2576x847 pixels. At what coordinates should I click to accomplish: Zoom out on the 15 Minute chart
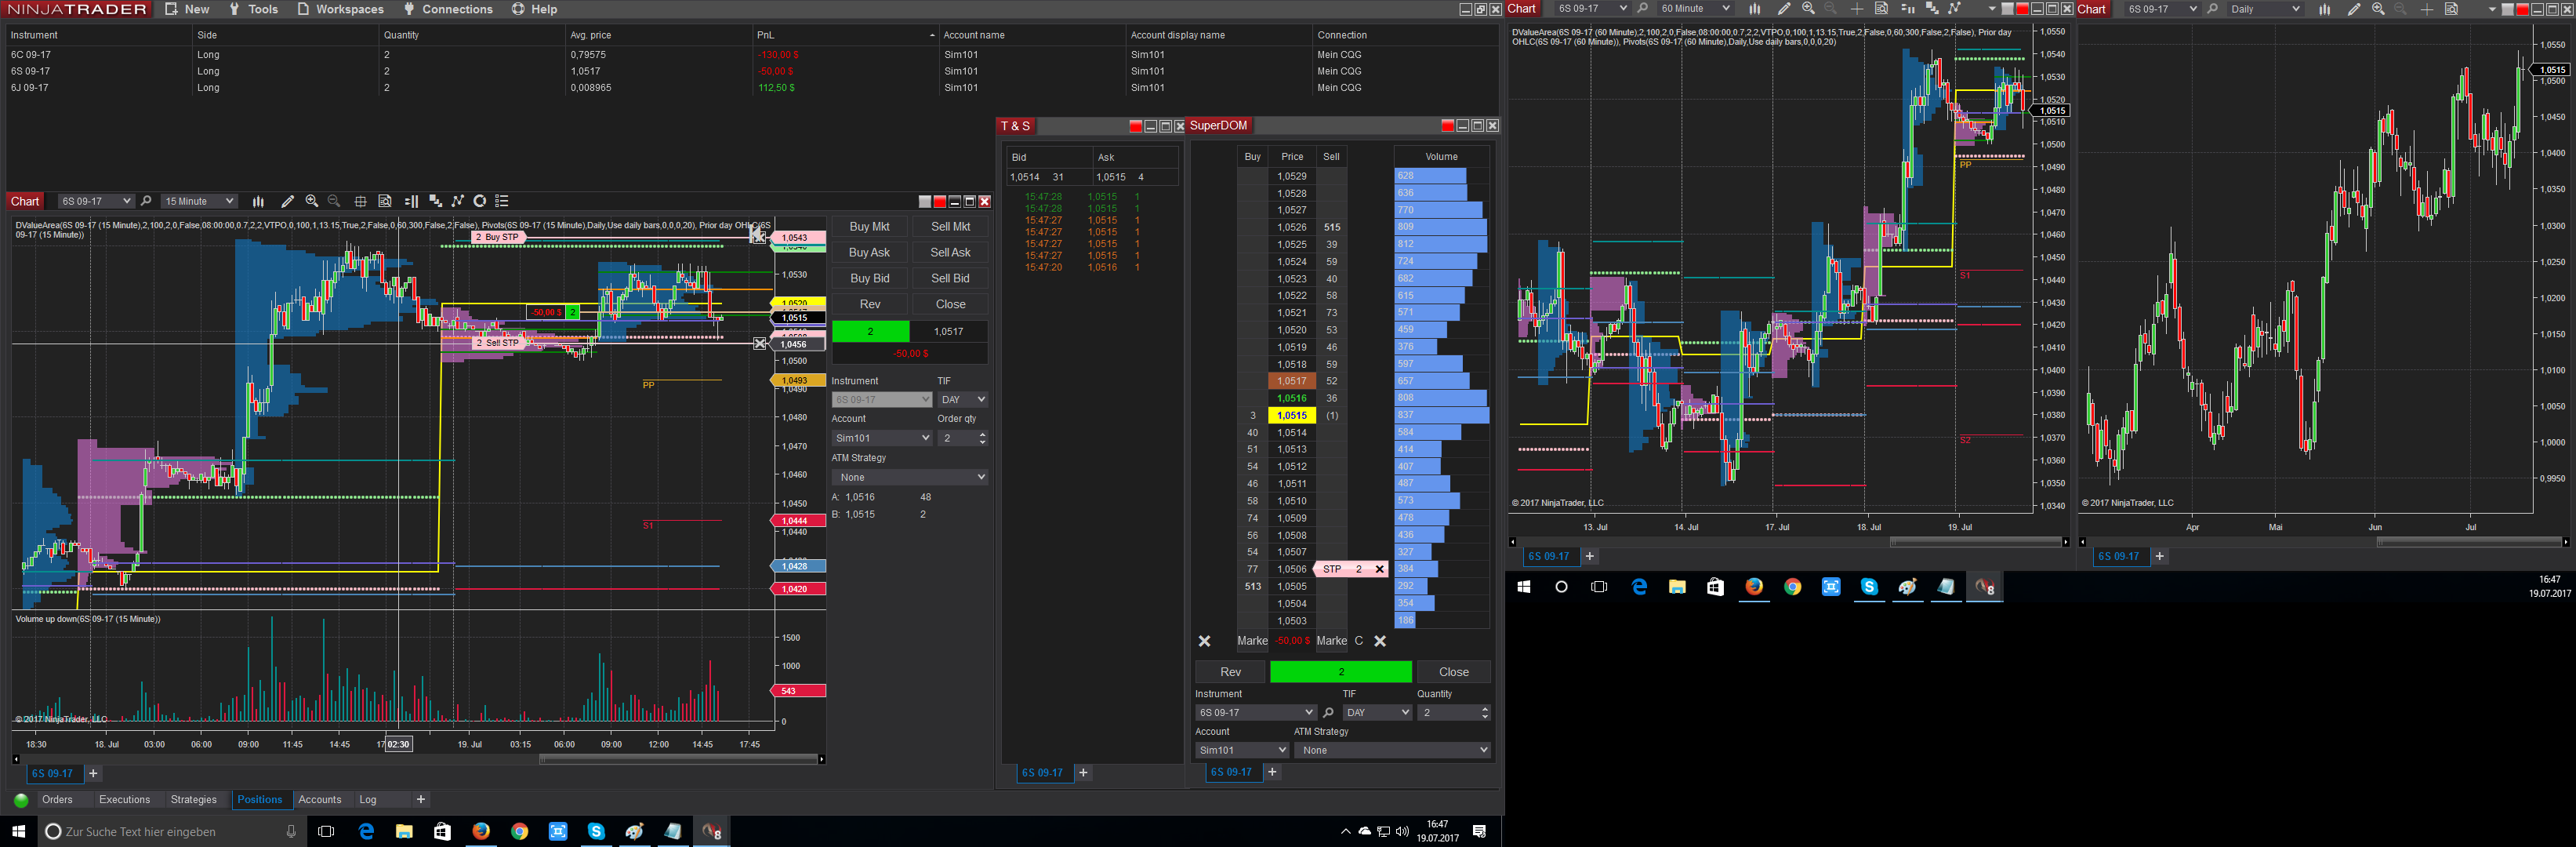click(335, 201)
